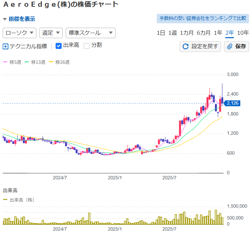Open the 標準スケール scale dropdown
251x233 pixels.
[x=90, y=33]
